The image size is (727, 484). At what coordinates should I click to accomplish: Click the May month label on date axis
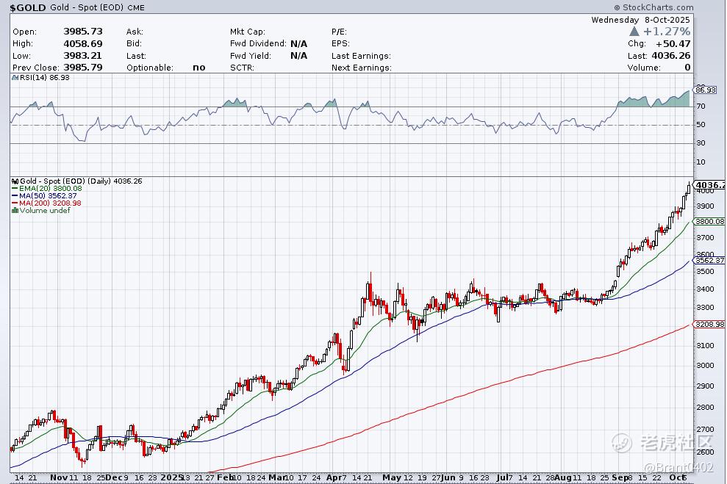click(392, 477)
